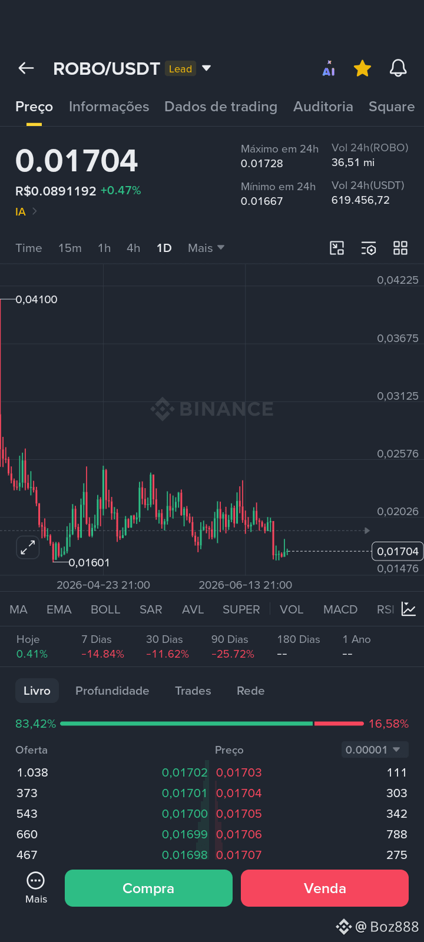Toggle the BOLL indicator
Image resolution: width=424 pixels, height=942 pixels.
pyautogui.click(x=105, y=609)
